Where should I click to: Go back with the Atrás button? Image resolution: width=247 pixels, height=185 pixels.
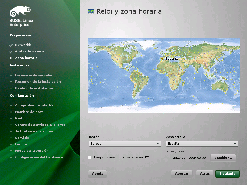coord(205,174)
